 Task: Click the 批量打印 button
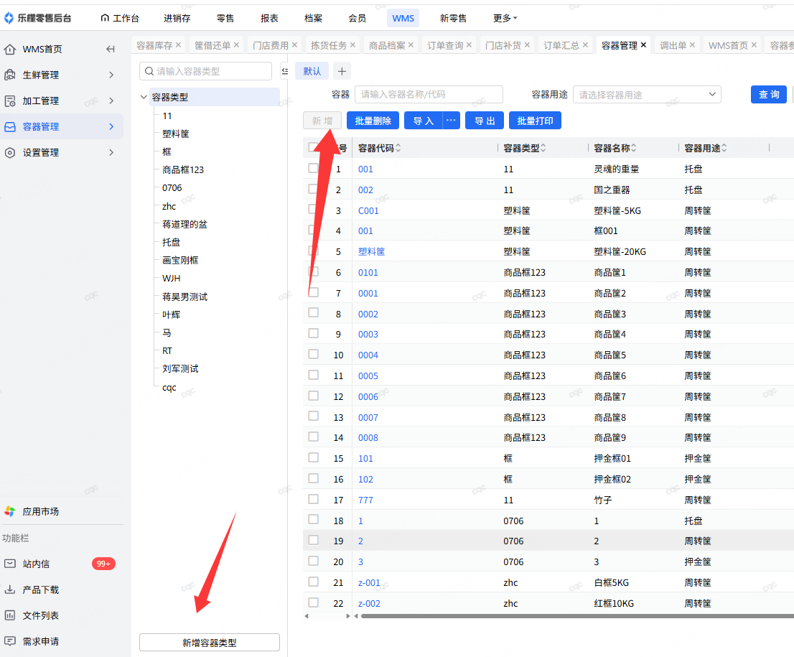pos(536,121)
